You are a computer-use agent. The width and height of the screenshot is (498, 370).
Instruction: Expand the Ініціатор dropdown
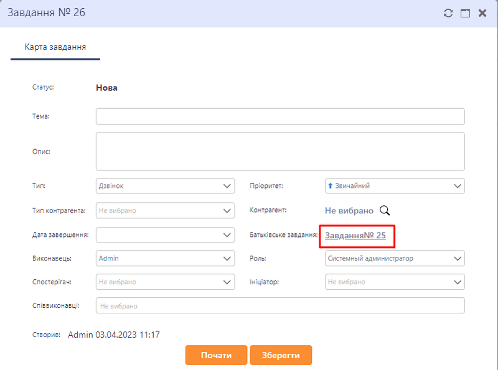[395, 282]
